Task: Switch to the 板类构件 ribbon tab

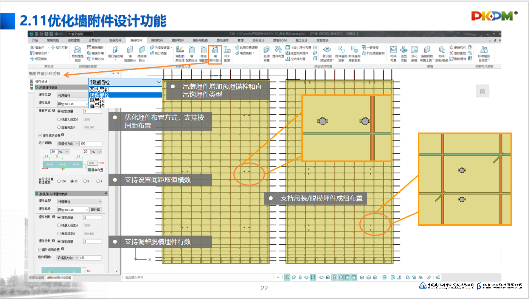Action: click(115, 40)
